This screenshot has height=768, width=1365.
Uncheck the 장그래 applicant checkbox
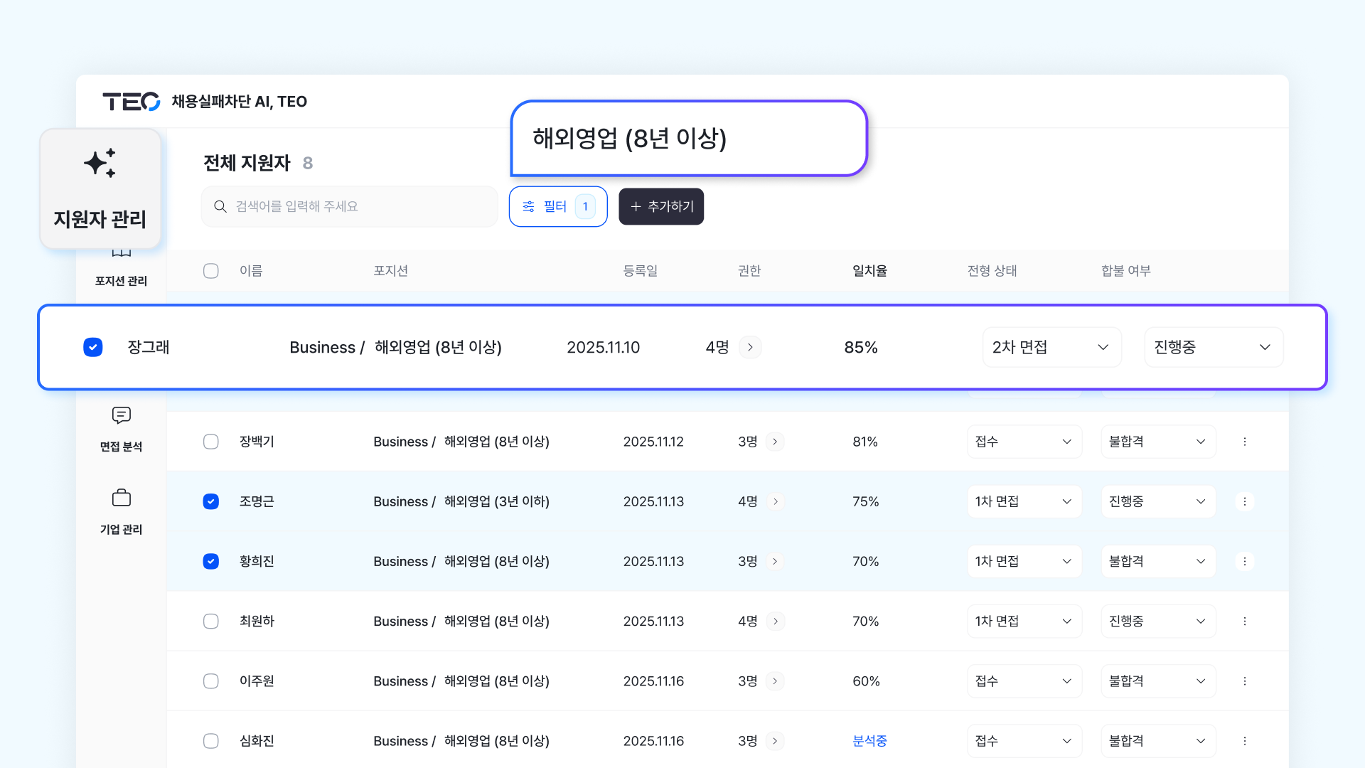pyautogui.click(x=93, y=347)
